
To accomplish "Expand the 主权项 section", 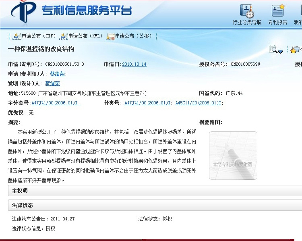I will pyautogui.click(x=155, y=191).
